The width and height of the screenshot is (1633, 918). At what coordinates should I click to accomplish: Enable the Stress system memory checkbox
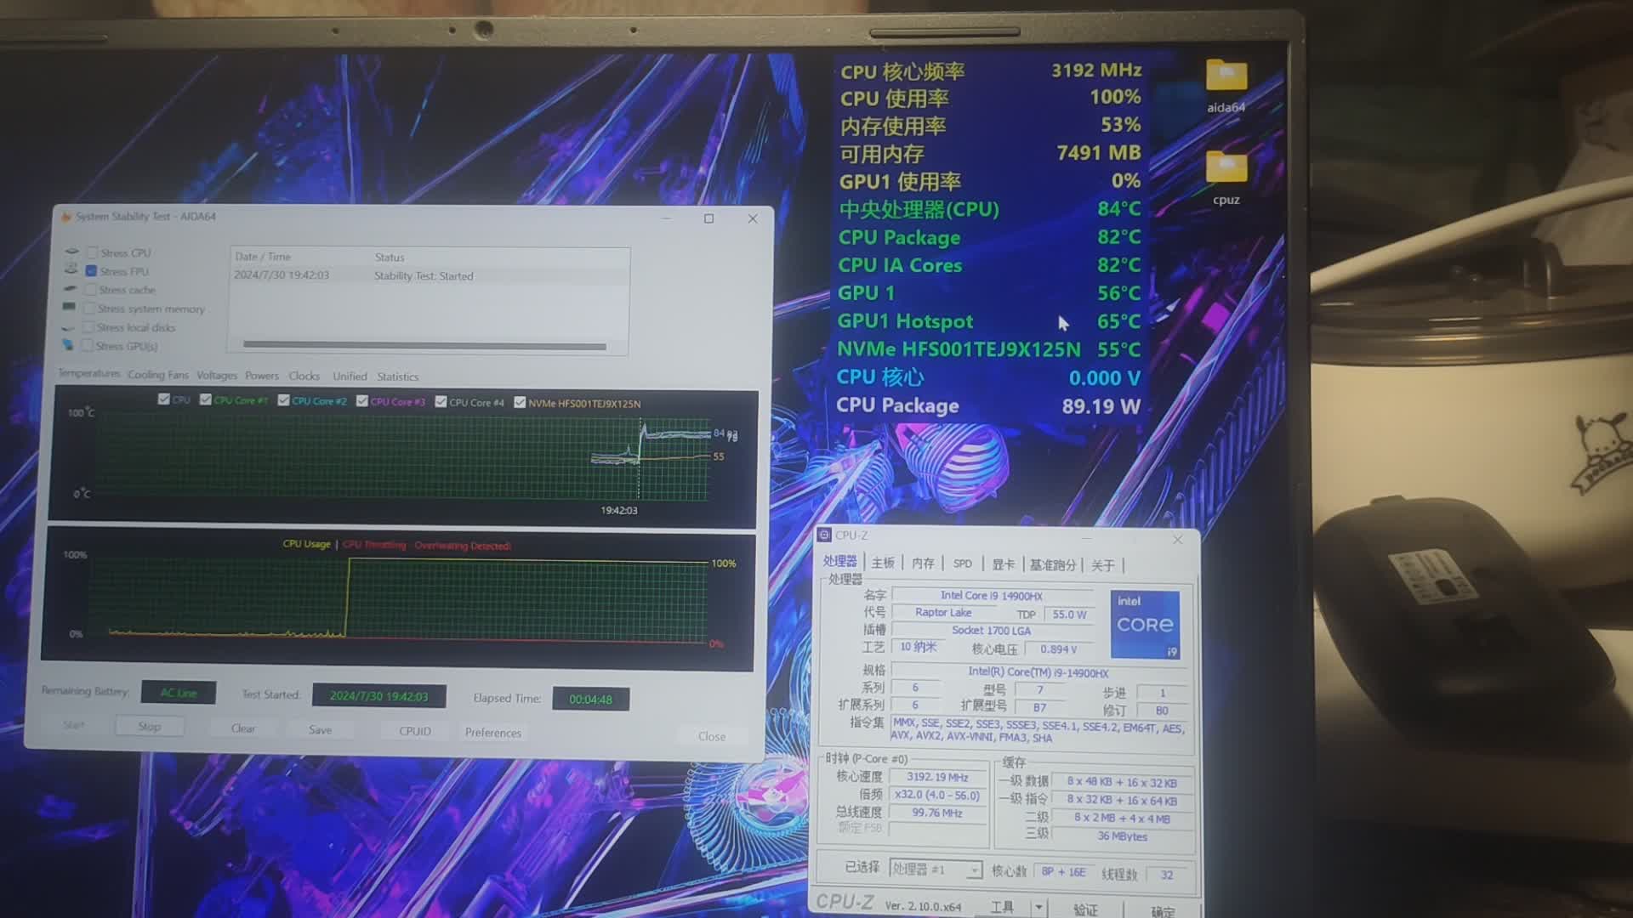pos(89,309)
